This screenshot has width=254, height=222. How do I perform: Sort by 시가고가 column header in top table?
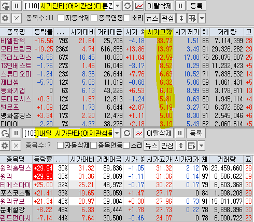point(160,32)
